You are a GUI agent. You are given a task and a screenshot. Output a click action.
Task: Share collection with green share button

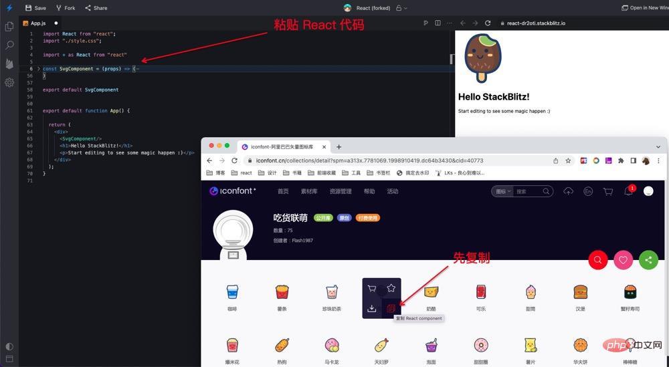[648, 259]
